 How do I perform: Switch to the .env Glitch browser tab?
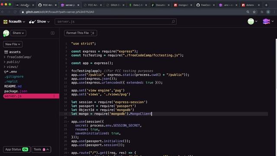(228, 5)
